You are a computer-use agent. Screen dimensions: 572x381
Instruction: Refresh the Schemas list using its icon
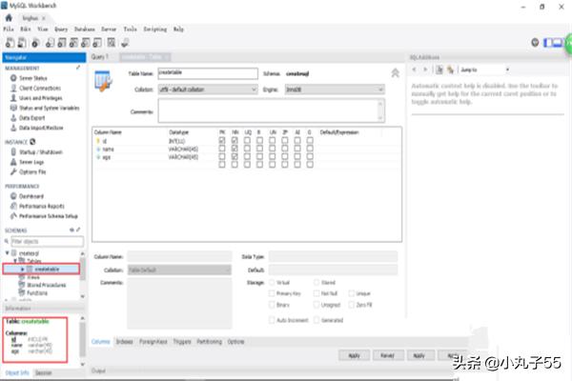point(71,230)
